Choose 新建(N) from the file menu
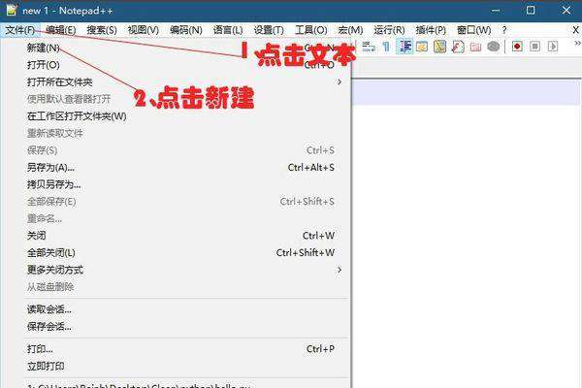 (177, 48)
